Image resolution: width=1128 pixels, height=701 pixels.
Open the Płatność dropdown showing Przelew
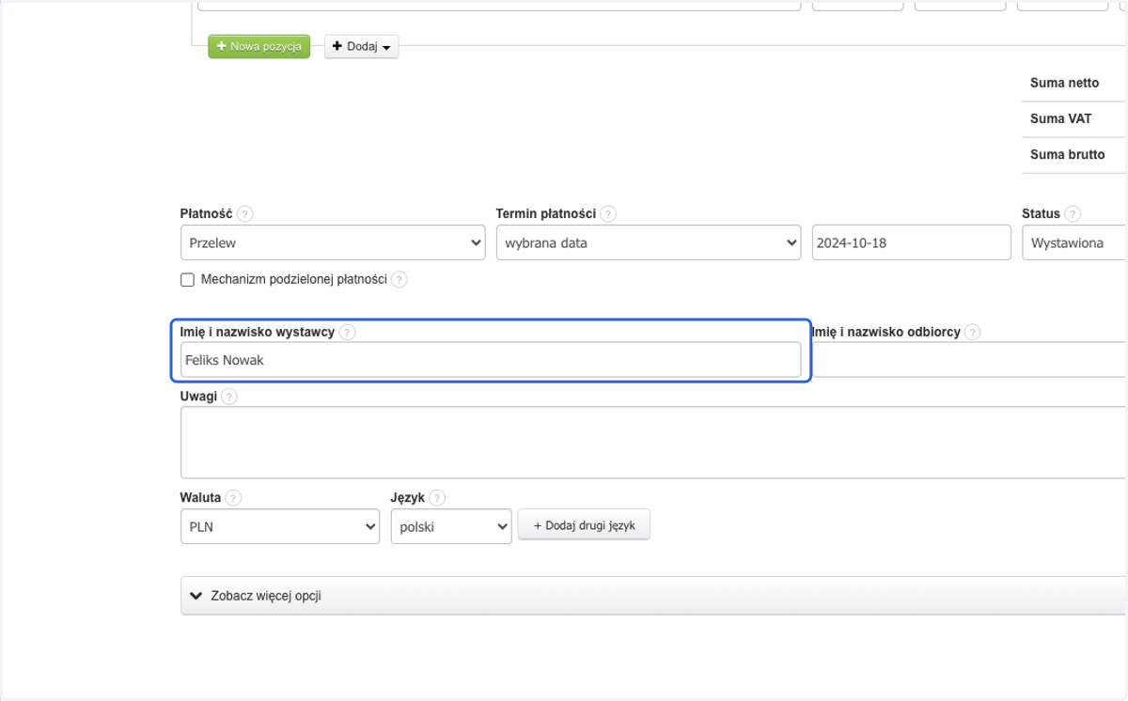coord(333,242)
